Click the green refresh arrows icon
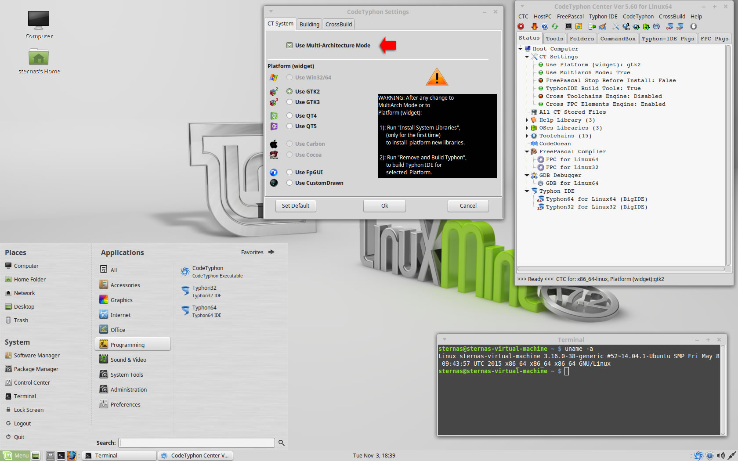Viewport: 738px width, 461px height. tap(555, 26)
